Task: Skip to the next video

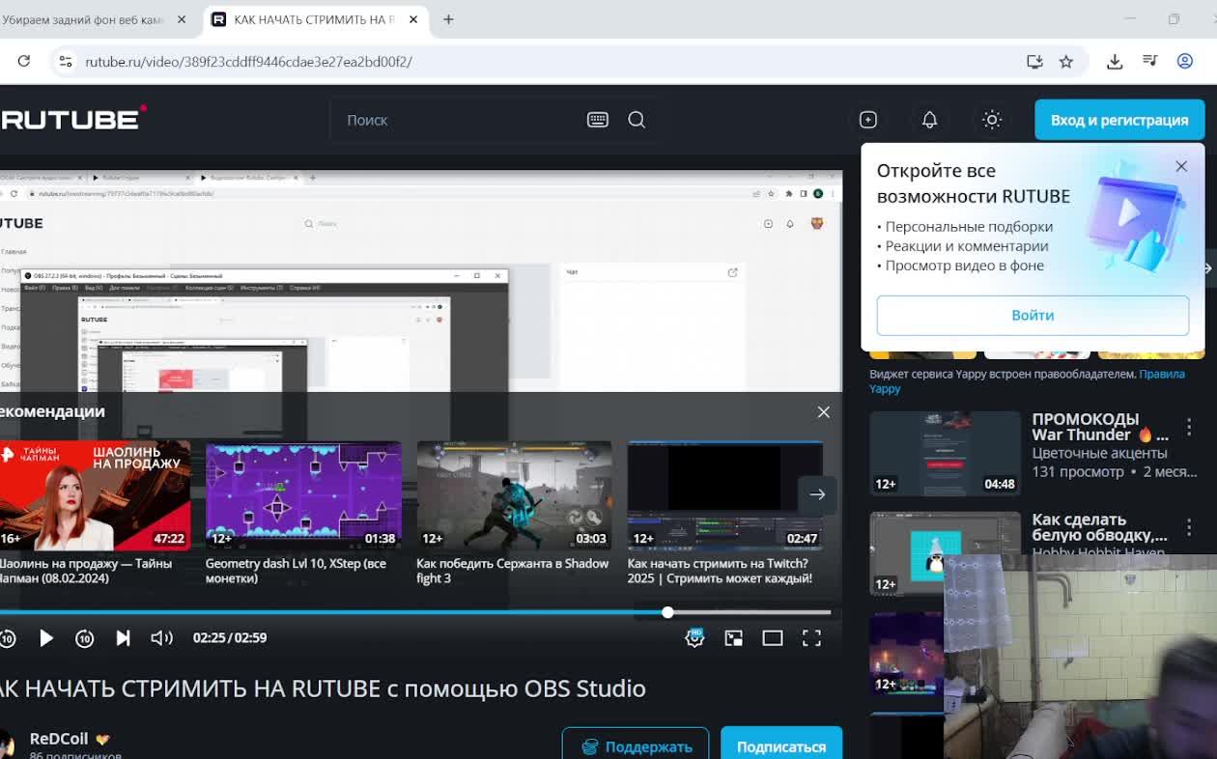Action: (x=123, y=638)
